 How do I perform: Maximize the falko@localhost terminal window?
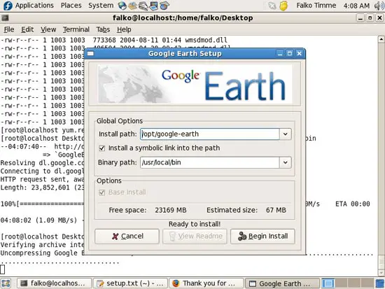[x=370, y=18]
